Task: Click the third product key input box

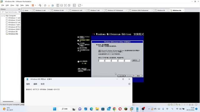Action: 114,61
